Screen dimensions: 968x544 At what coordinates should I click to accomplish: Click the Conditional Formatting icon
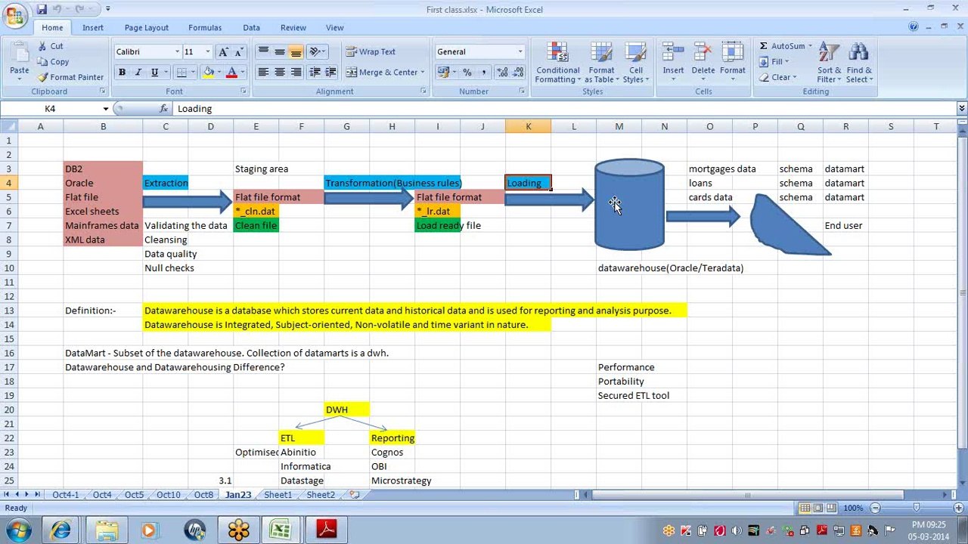tap(557, 54)
